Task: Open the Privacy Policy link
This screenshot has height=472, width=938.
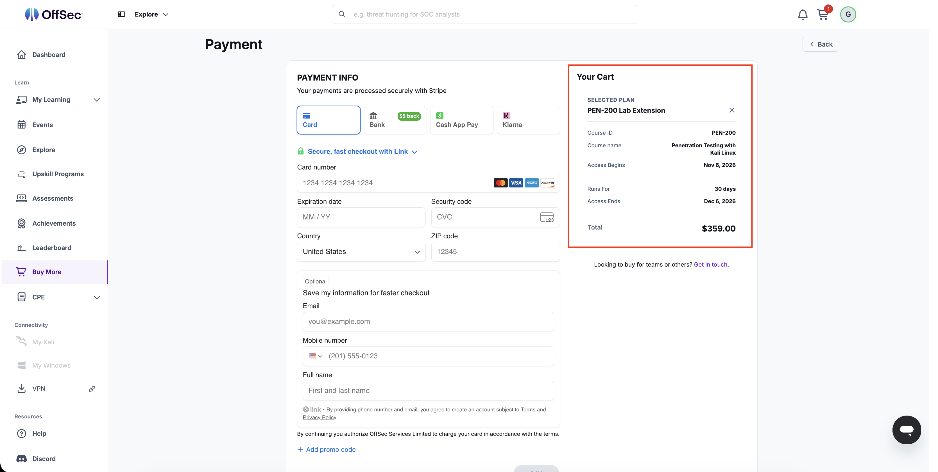Action: coord(319,418)
